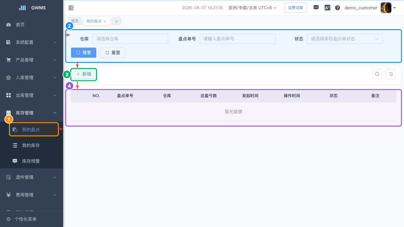
Task: Open the chat messages icon
Action: [316, 8]
